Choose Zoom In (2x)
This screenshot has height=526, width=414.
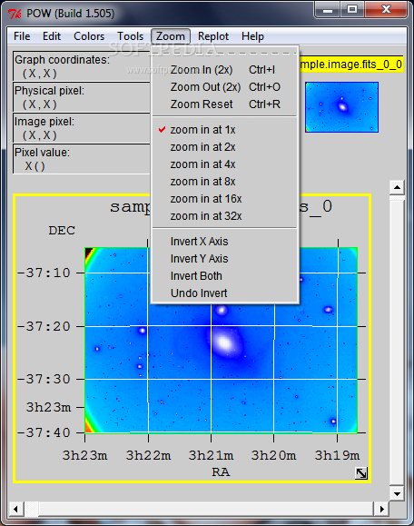(x=224, y=70)
